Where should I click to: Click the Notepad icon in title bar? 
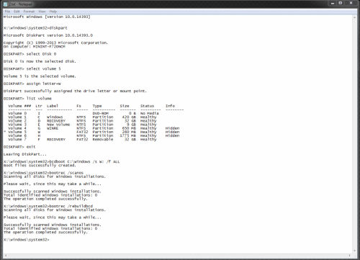(x=5, y=4)
